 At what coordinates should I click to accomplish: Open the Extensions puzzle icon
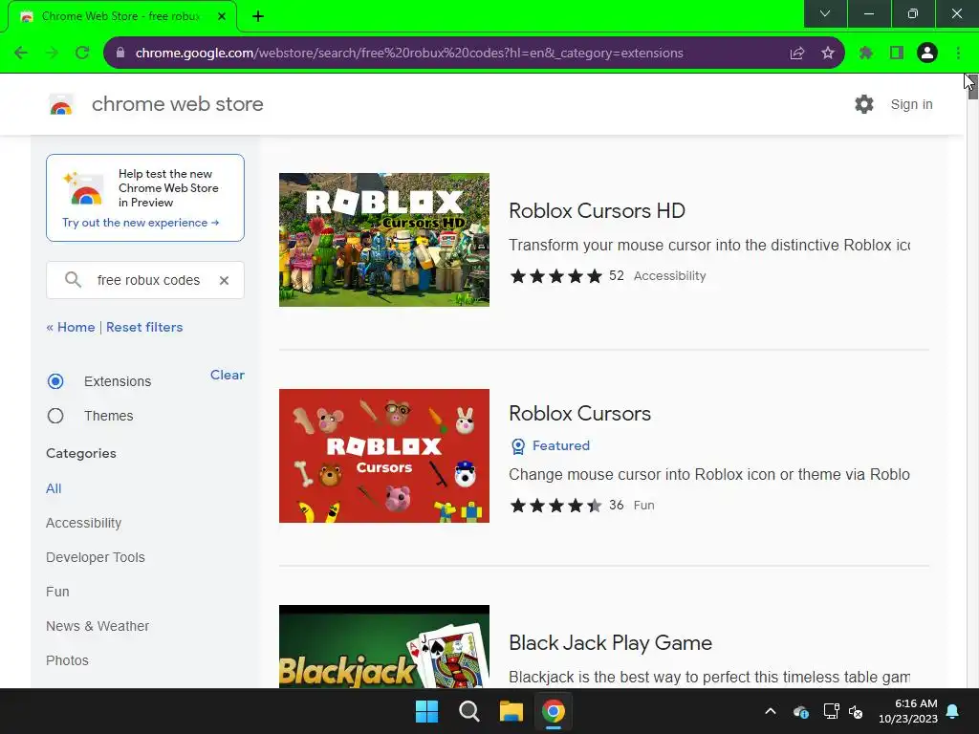point(865,54)
